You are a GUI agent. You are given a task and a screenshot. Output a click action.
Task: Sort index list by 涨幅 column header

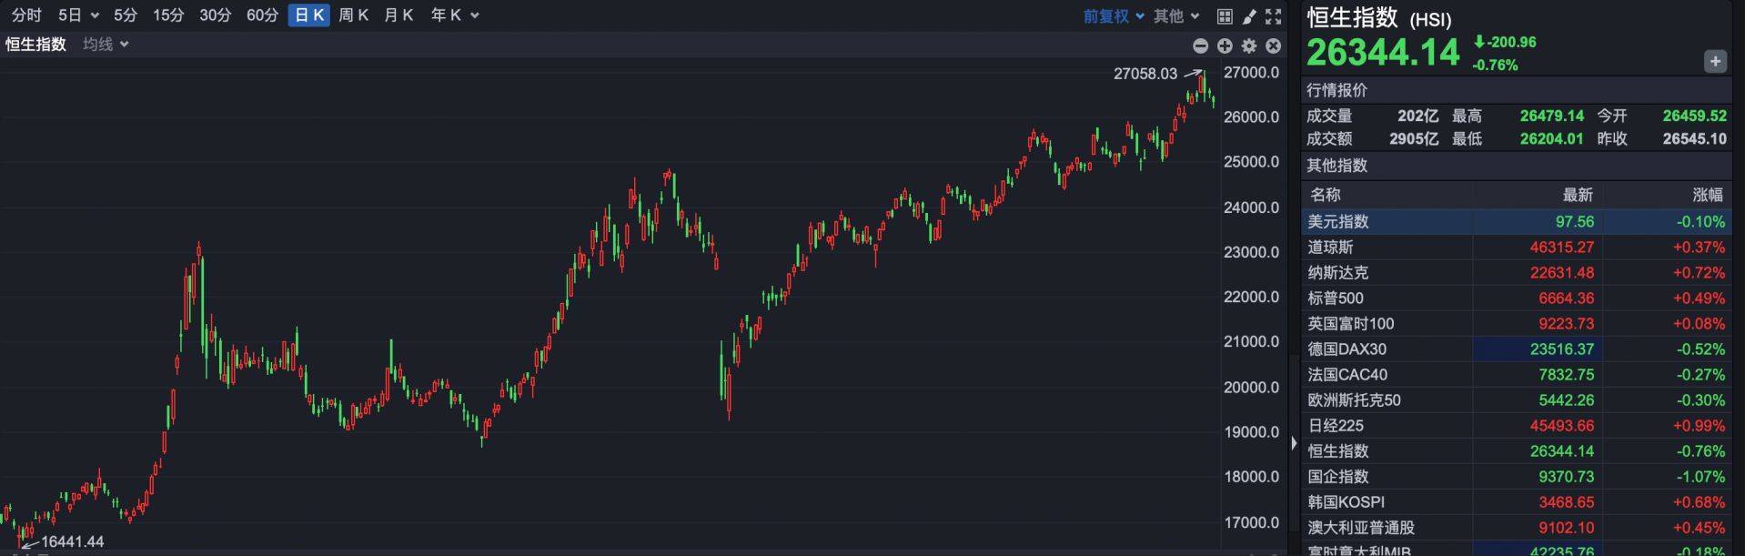[x=1707, y=194]
